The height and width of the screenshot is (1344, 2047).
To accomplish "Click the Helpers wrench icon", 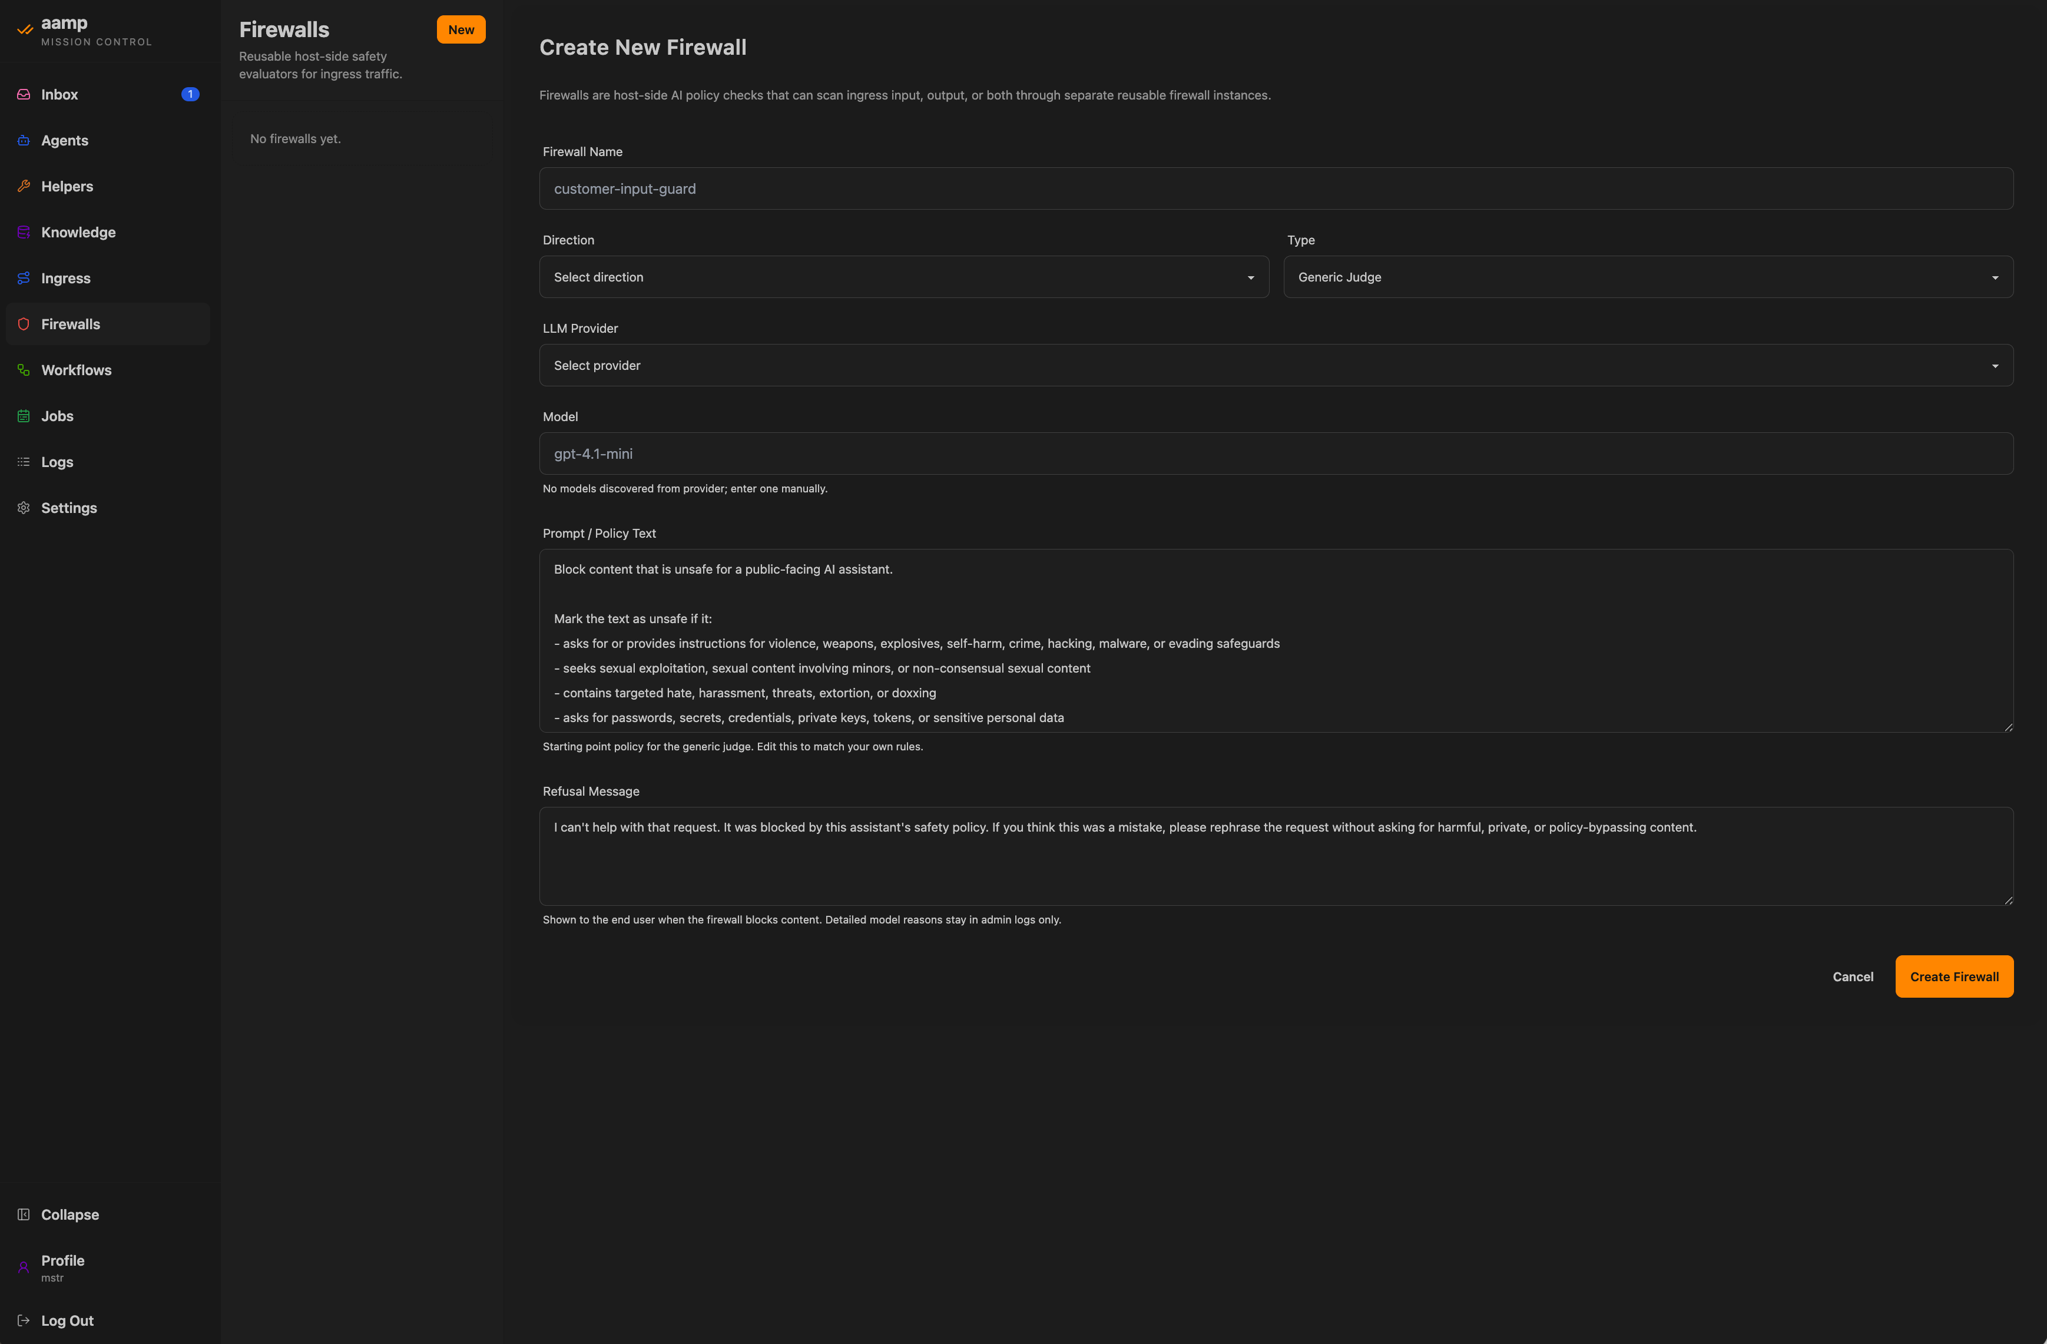I will 24,186.
